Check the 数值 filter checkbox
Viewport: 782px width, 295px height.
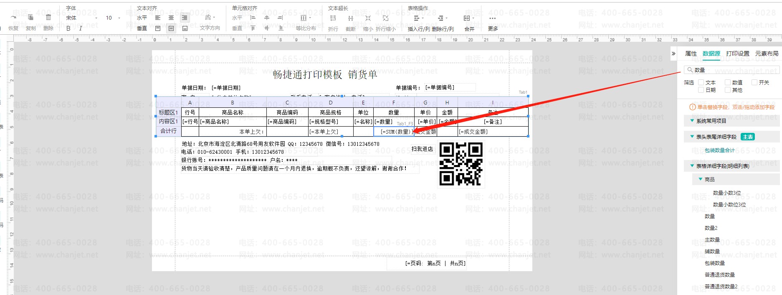[x=728, y=82]
